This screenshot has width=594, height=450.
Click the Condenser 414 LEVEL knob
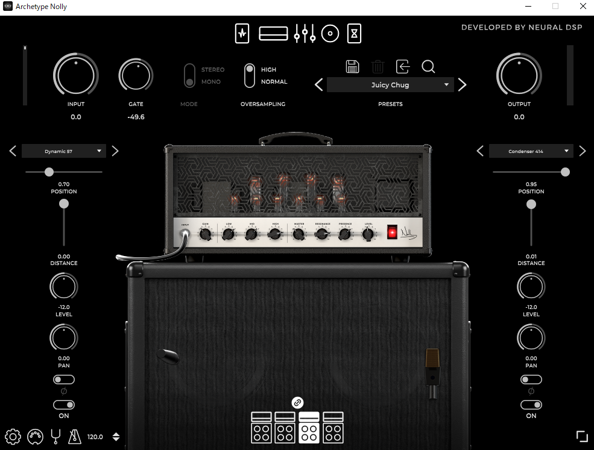pos(531,287)
